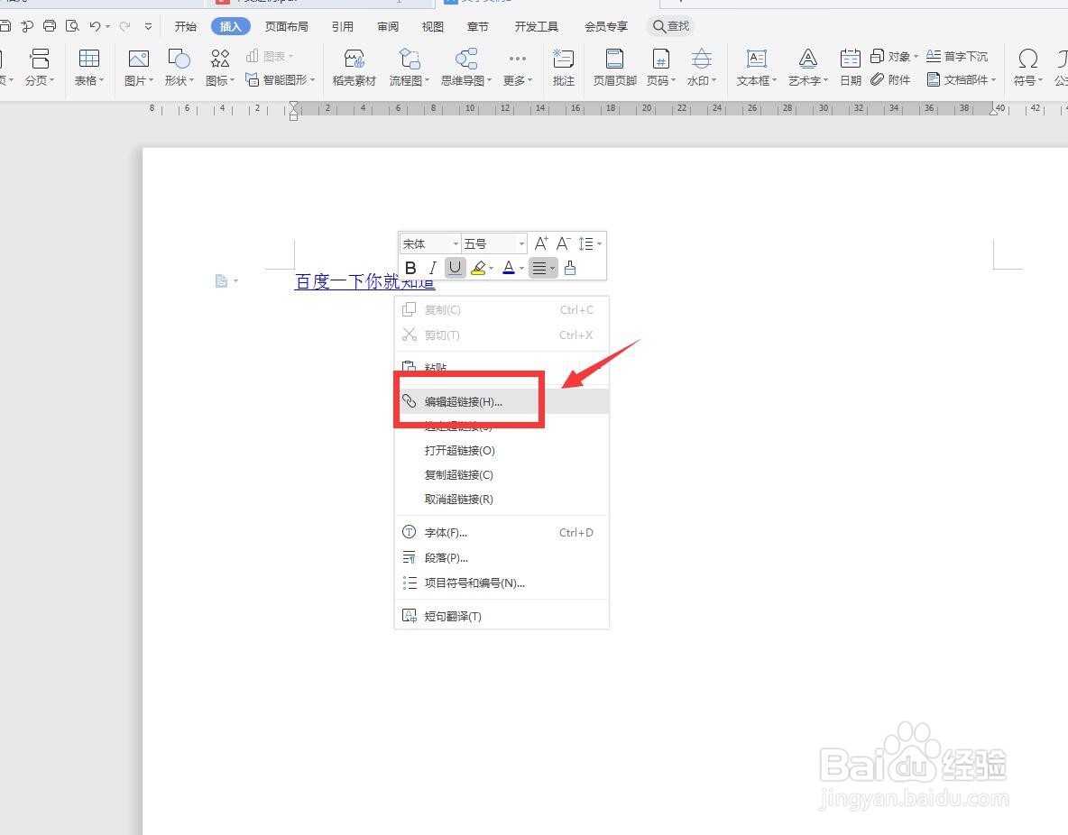Open the 视图 tab
1068x835 pixels.
432,26
